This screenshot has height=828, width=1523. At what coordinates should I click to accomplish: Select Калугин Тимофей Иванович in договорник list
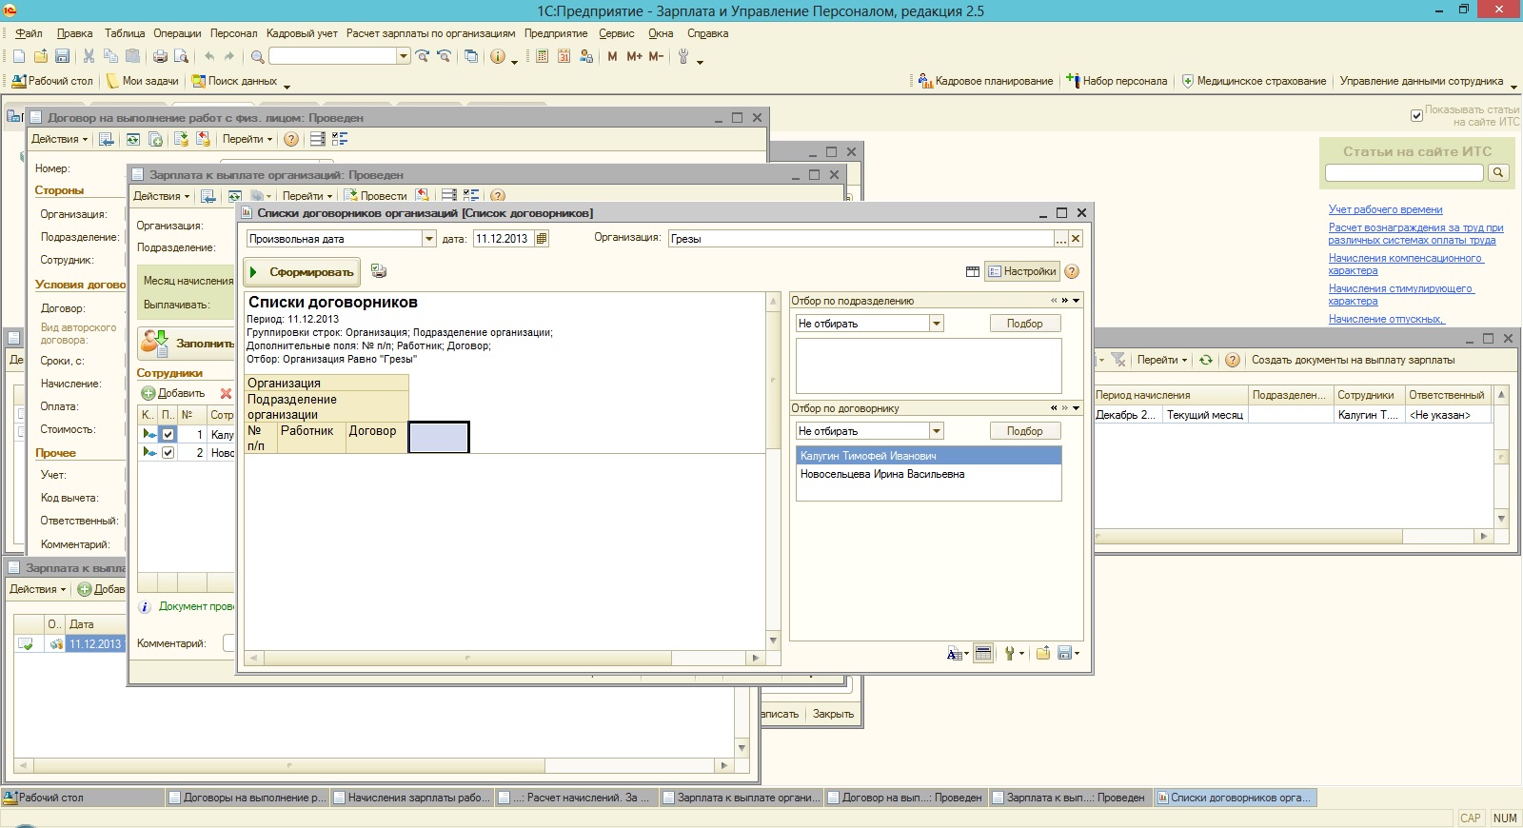[x=928, y=456]
